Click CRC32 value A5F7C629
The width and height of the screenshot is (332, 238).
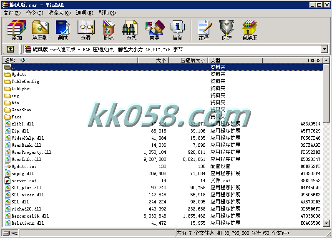pyautogui.click(x=310, y=131)
